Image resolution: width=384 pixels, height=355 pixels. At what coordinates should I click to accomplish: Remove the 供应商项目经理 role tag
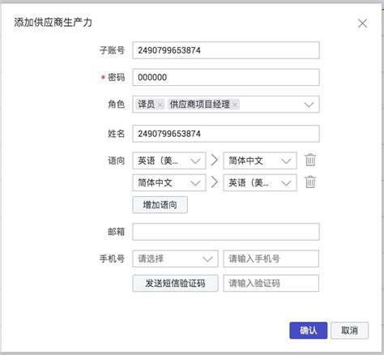click(x=235, y=105)
